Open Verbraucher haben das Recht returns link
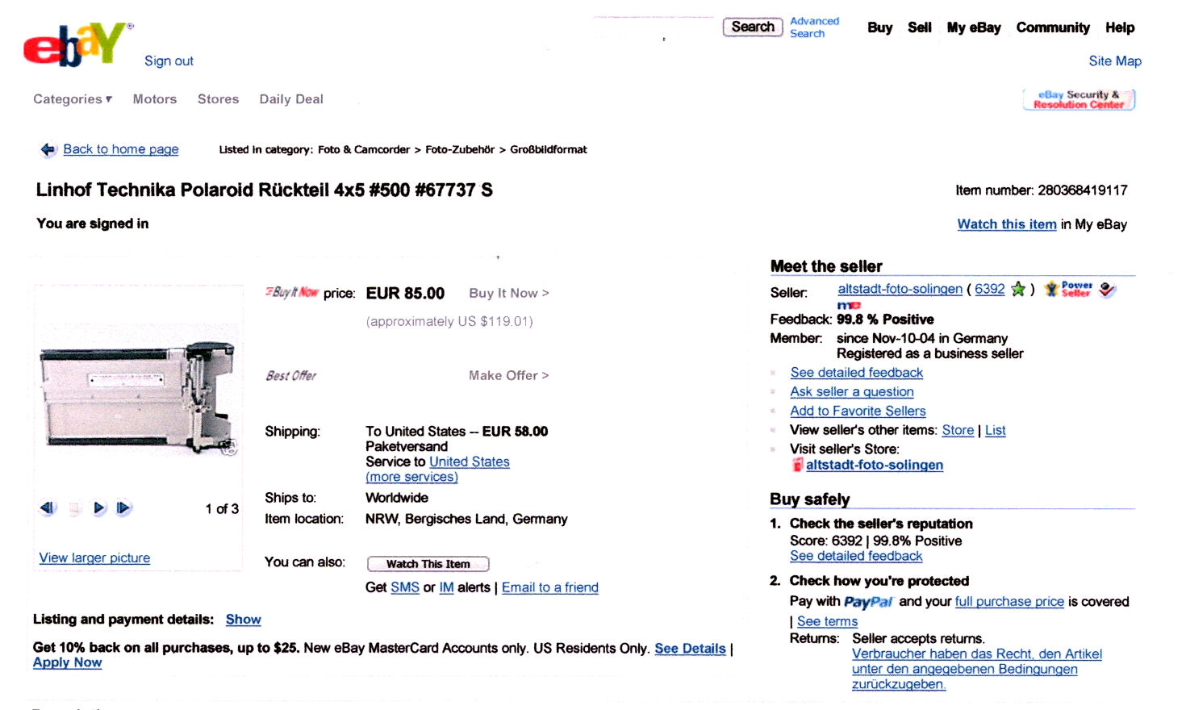Screen dimensions: 1186x710 coord(977,669)
